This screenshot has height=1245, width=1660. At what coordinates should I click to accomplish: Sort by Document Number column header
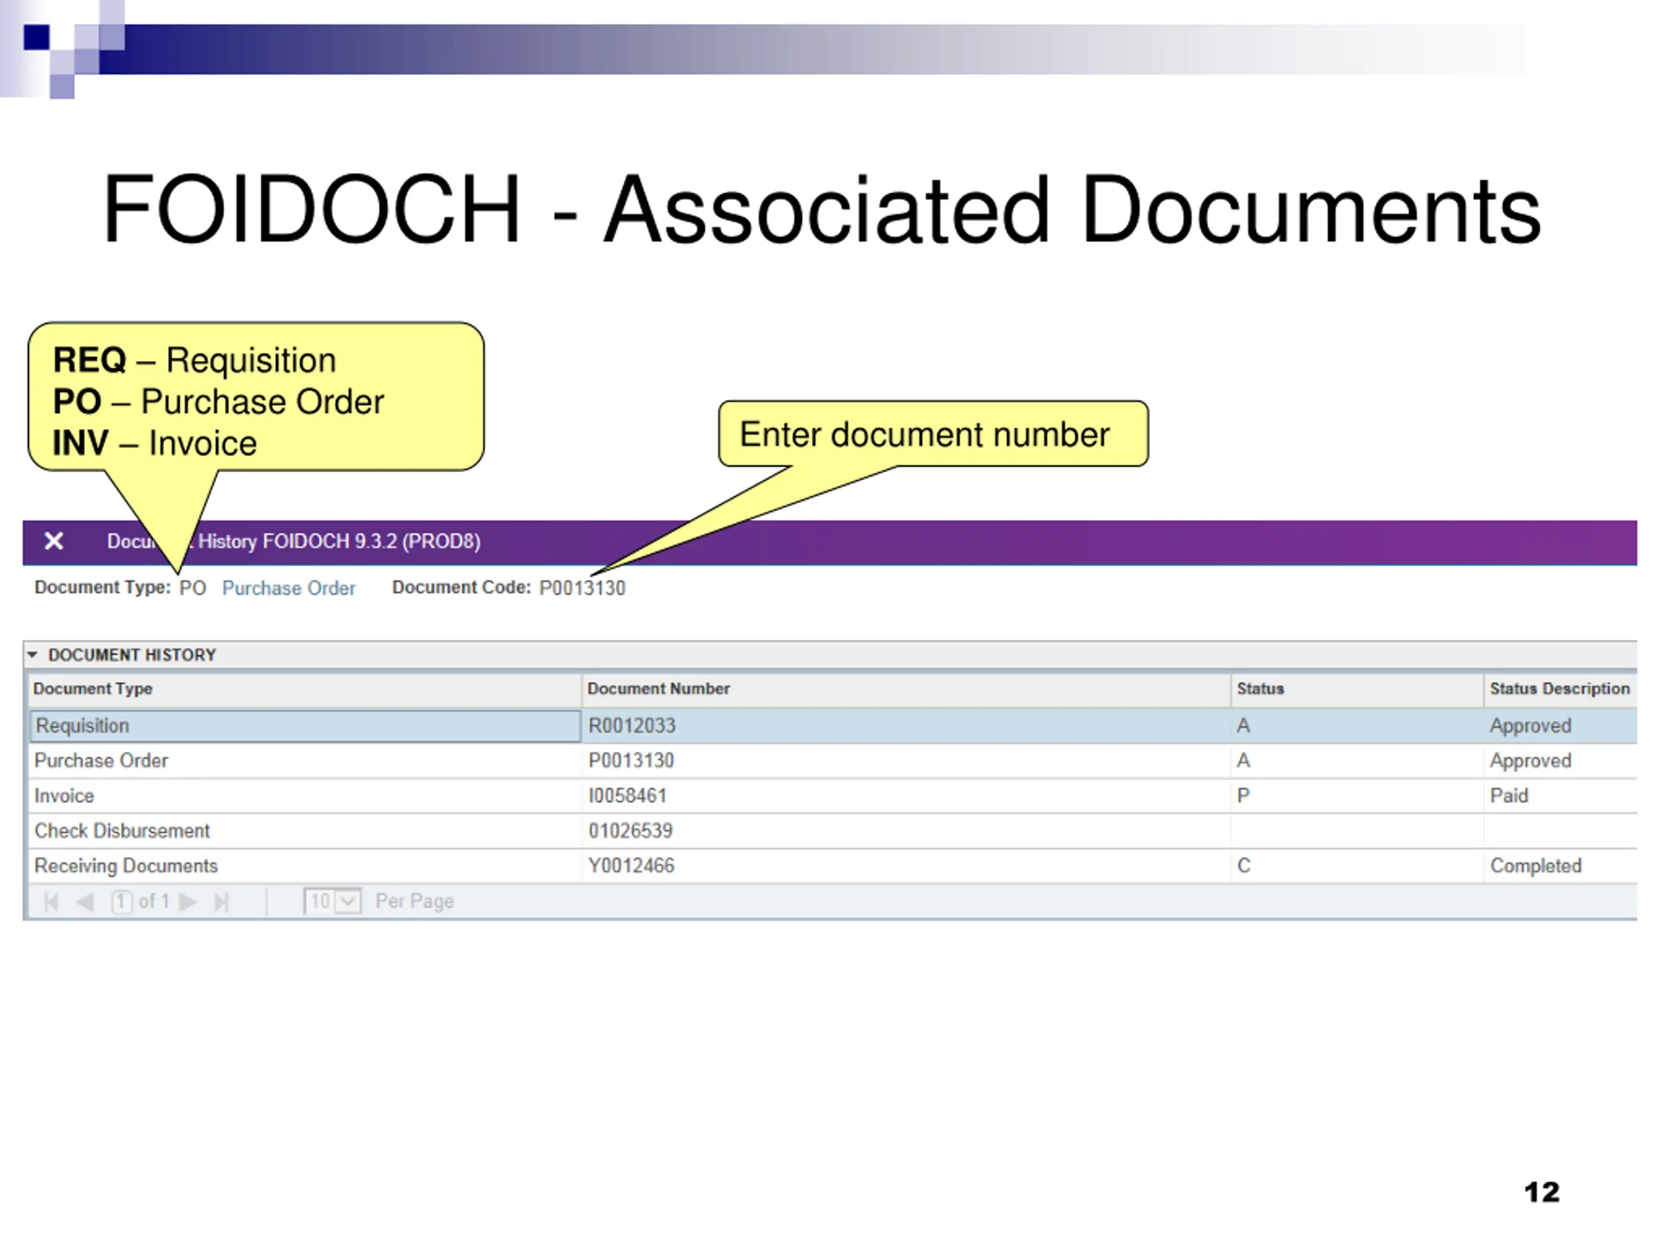click(906, 689)
